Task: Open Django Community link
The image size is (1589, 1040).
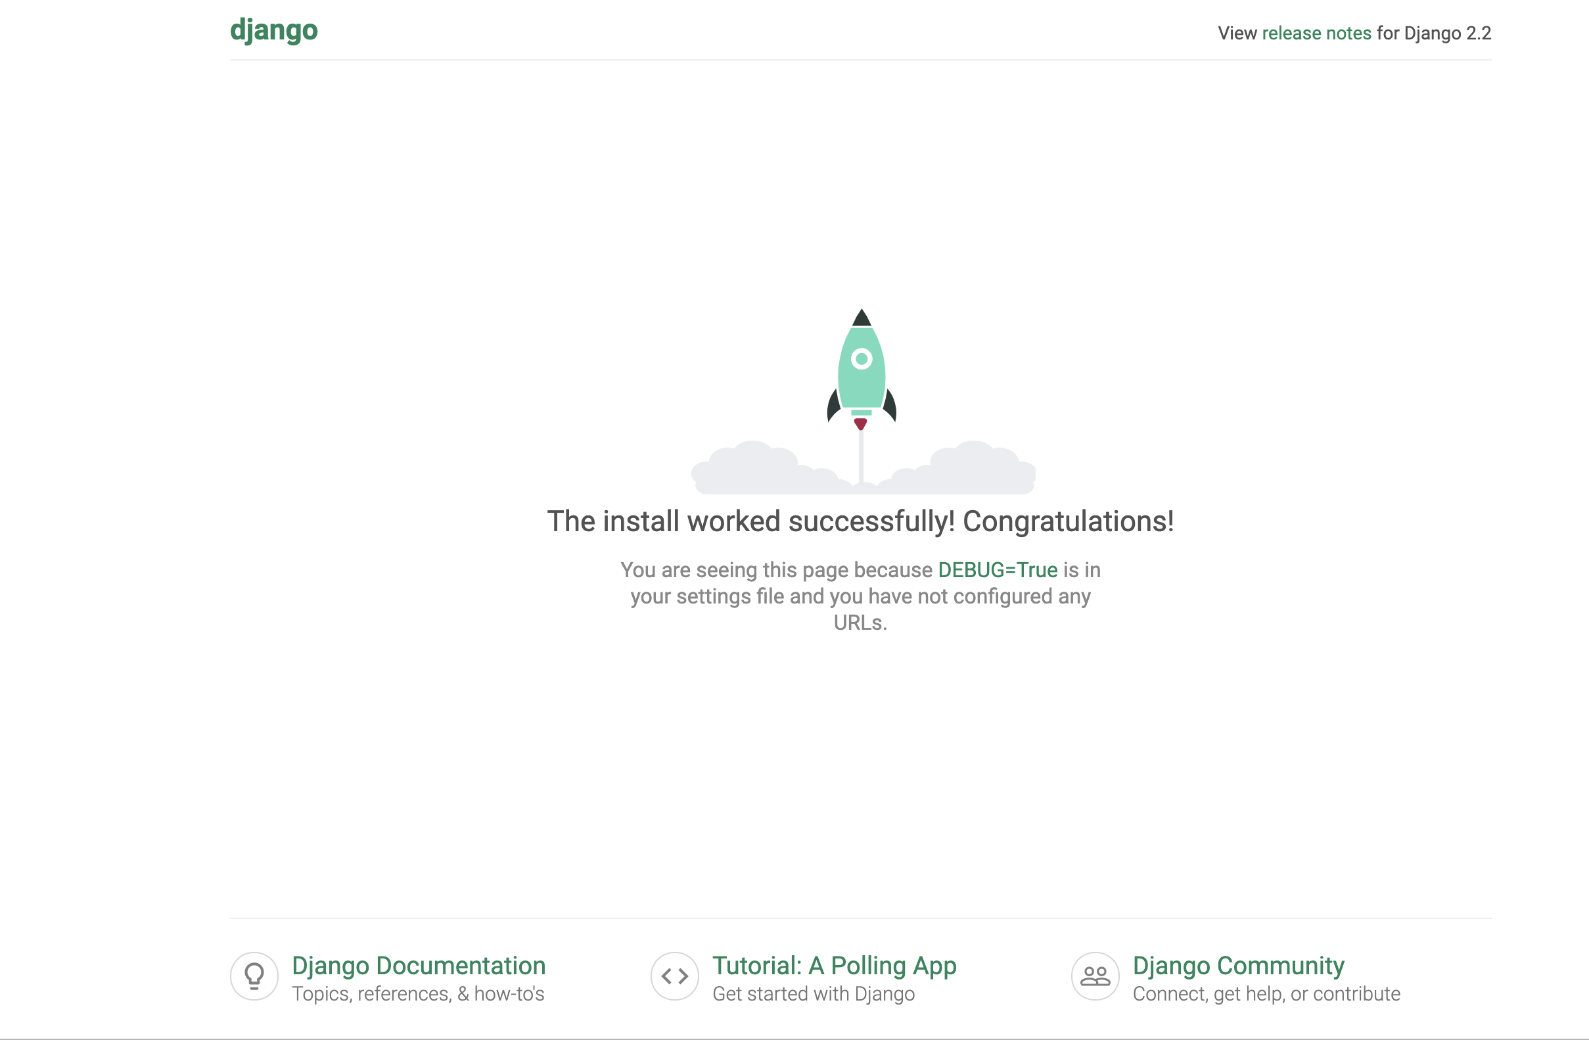Action: (x=1238, y=965)
